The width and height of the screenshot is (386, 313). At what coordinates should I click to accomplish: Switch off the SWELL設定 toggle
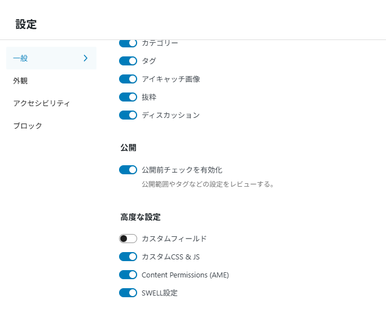[128, 293]
